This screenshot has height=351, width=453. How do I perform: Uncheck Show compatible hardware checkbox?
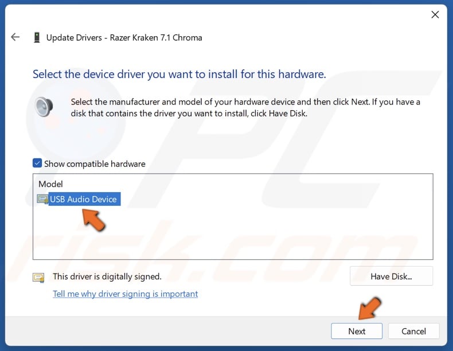click(37, 163)
